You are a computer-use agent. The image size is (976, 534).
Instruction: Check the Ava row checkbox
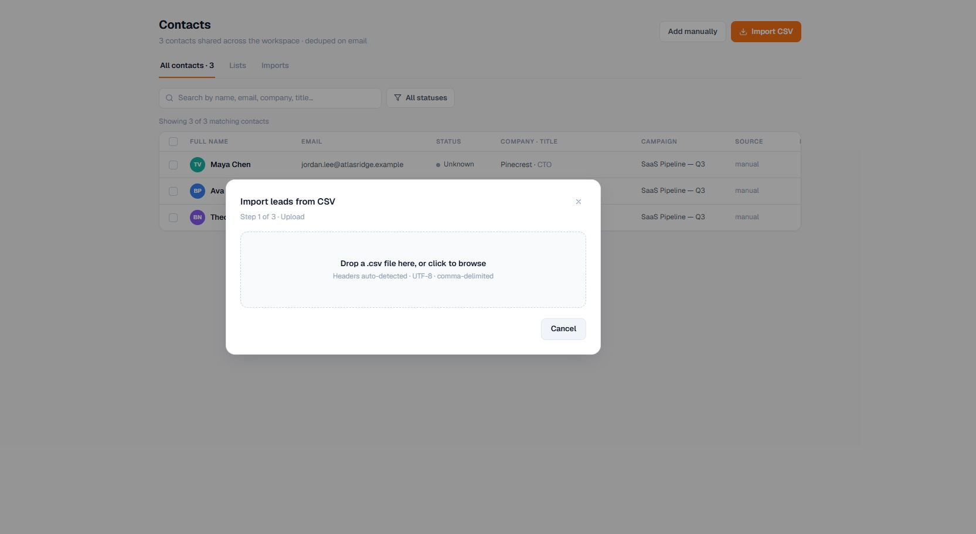[173, 191]
